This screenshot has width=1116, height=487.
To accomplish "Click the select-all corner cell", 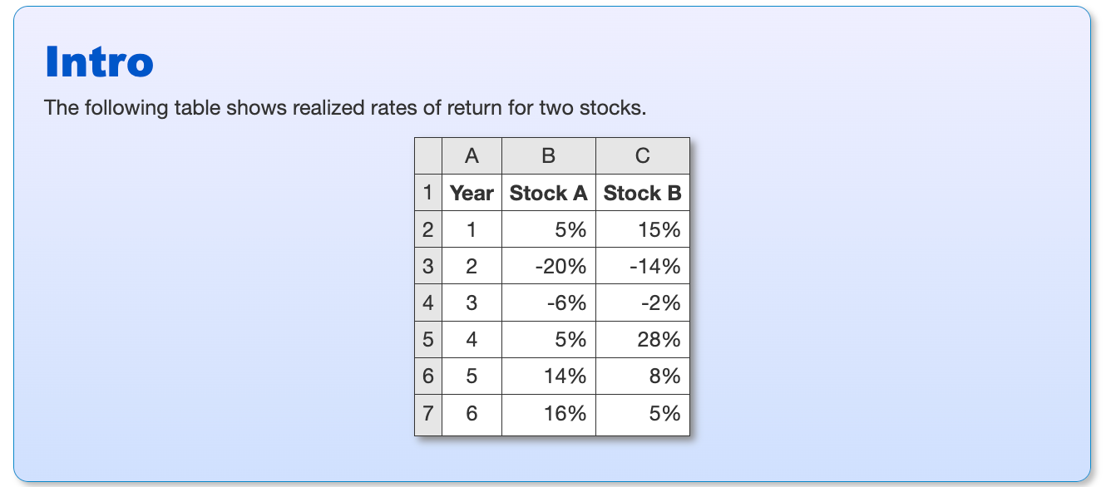I will tap(428, 155).
